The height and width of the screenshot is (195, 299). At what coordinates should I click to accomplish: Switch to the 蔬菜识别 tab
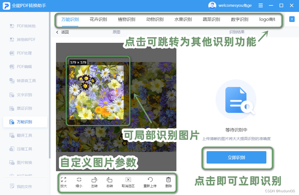point(211,19)
